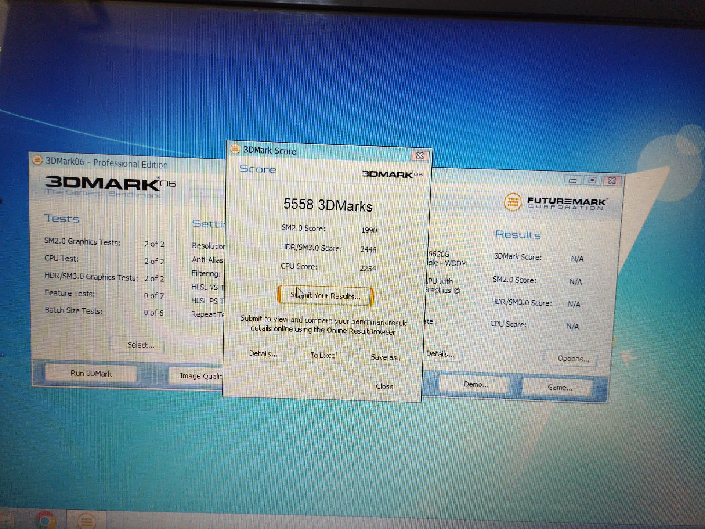
Task: Click the Filtering setting label
Action: point(206,274)
